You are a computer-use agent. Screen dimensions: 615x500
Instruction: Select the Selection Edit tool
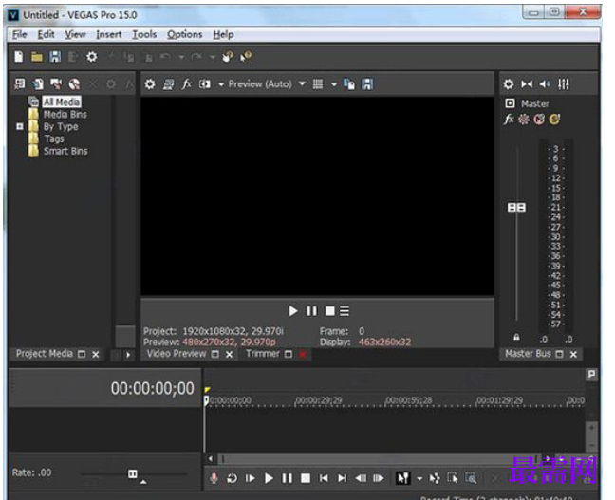pyautogui.click(x=453, y=478)
